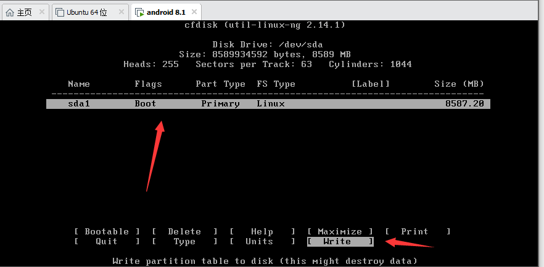
Task: Click the Size 8589934592 bytes line
Action: (x=265, y=55)
